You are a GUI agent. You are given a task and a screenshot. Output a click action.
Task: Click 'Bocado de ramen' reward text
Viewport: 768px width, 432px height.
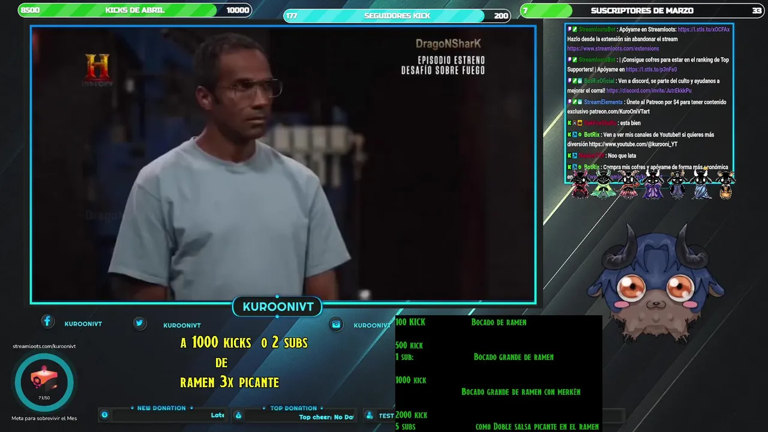click(x=499, y=322)
